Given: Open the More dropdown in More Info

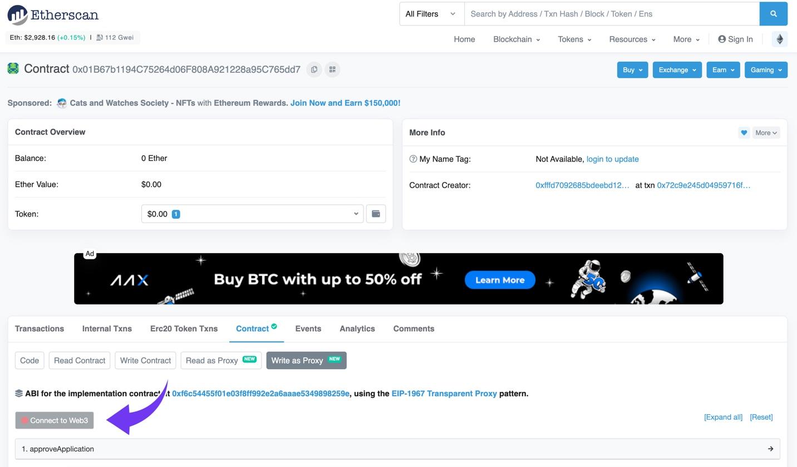Looking at the screenshot, I should (x=766, y=132).
